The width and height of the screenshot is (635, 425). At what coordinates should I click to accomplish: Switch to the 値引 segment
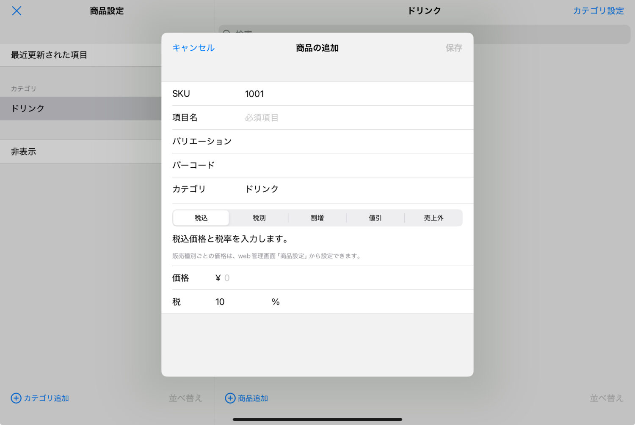375,218
